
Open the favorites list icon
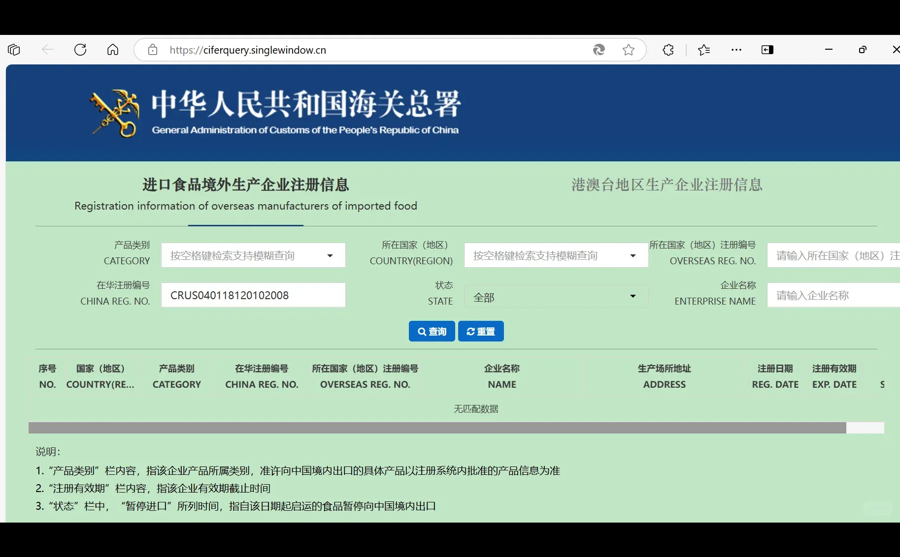pos(704,50)
